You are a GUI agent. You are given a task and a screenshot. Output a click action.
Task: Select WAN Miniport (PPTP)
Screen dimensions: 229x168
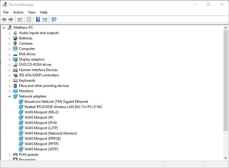pyautogui.click(x=42, y=144)
